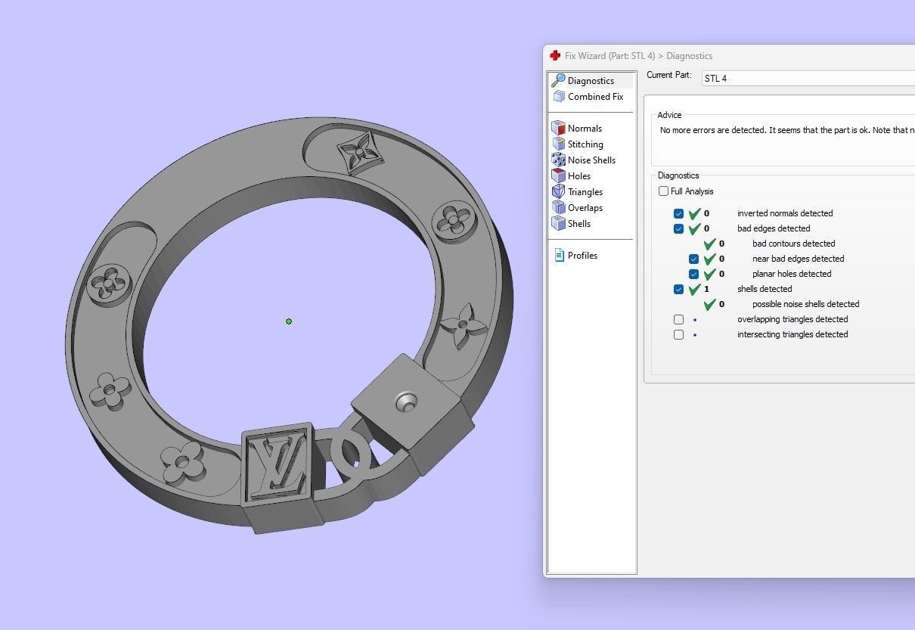This screenshot has height=630, width=915.
Task: Check overlapping triangles detected checkbox
Action: click(x=678, y=319)
